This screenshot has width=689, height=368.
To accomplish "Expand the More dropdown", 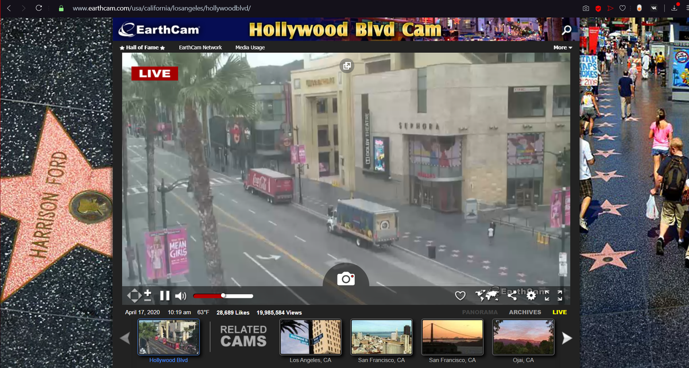I will pyautogui.click(x=563, y=48).
